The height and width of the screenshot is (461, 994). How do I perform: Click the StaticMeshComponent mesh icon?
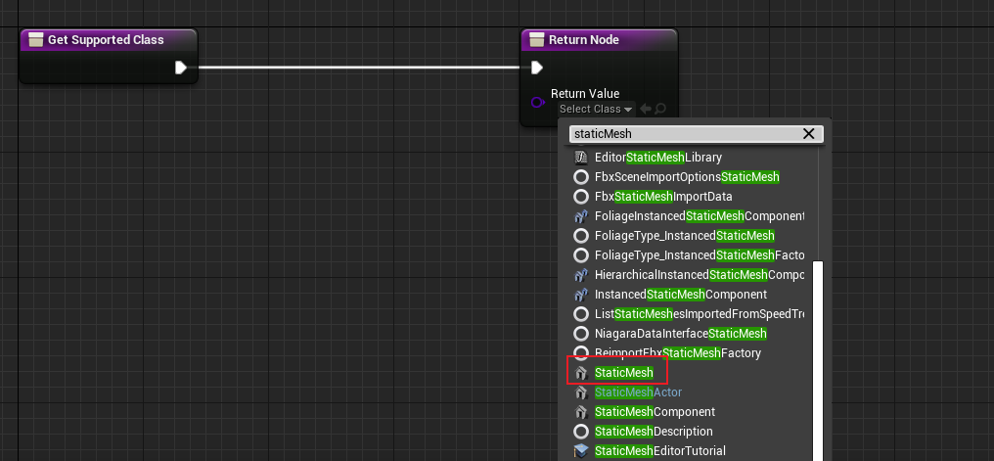click(x=581, y=412)
